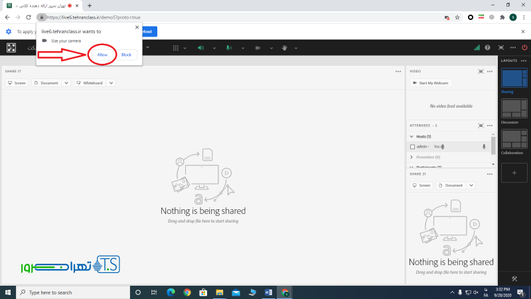Toggle the webcam icon in top toolbar
The height and width of the screenshot is (299, 531).
point(257,48)
